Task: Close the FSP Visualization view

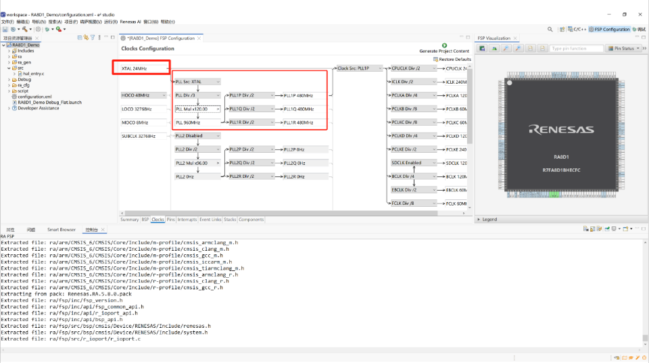Action: click(x=515, y=38)
